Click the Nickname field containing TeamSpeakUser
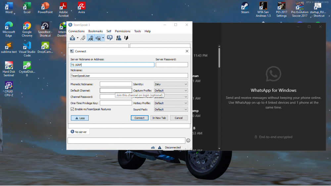The image size is (331, 186). 129,76
